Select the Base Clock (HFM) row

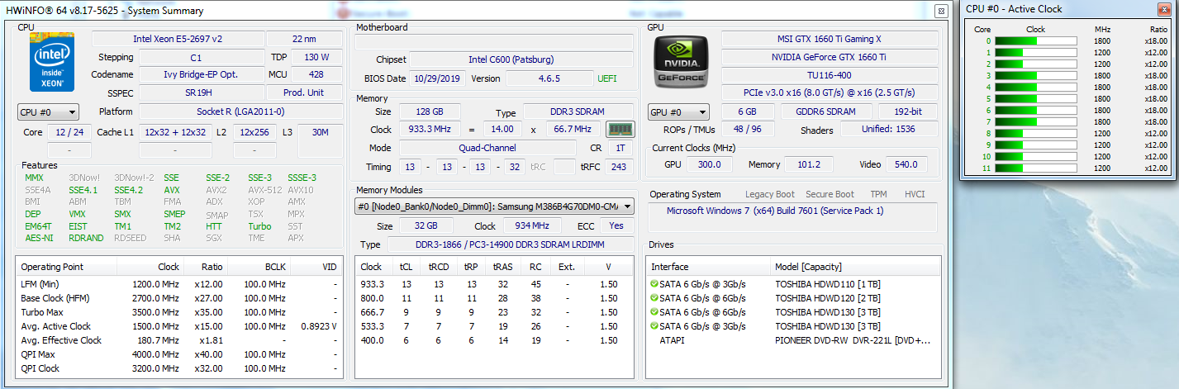(179, 298)
